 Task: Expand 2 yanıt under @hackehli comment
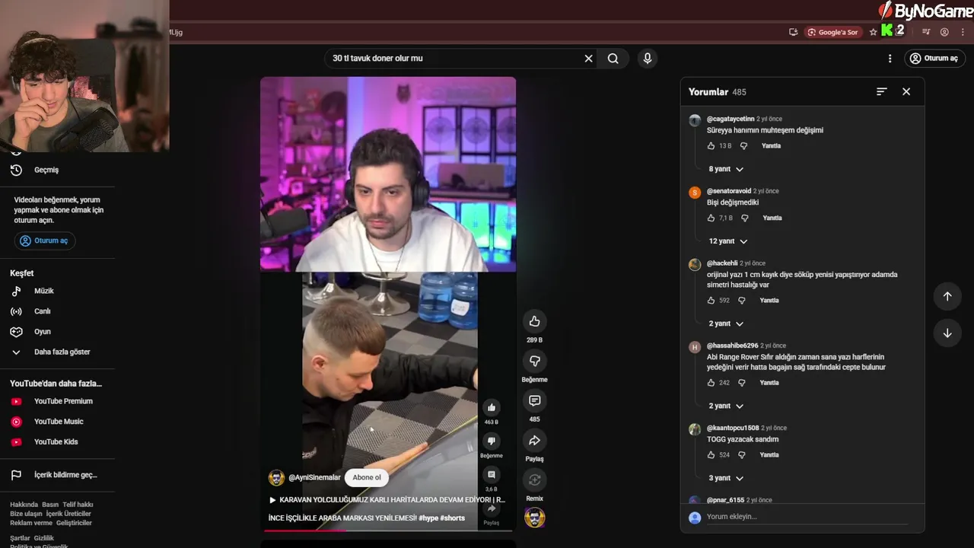click(x=726, y=323)
